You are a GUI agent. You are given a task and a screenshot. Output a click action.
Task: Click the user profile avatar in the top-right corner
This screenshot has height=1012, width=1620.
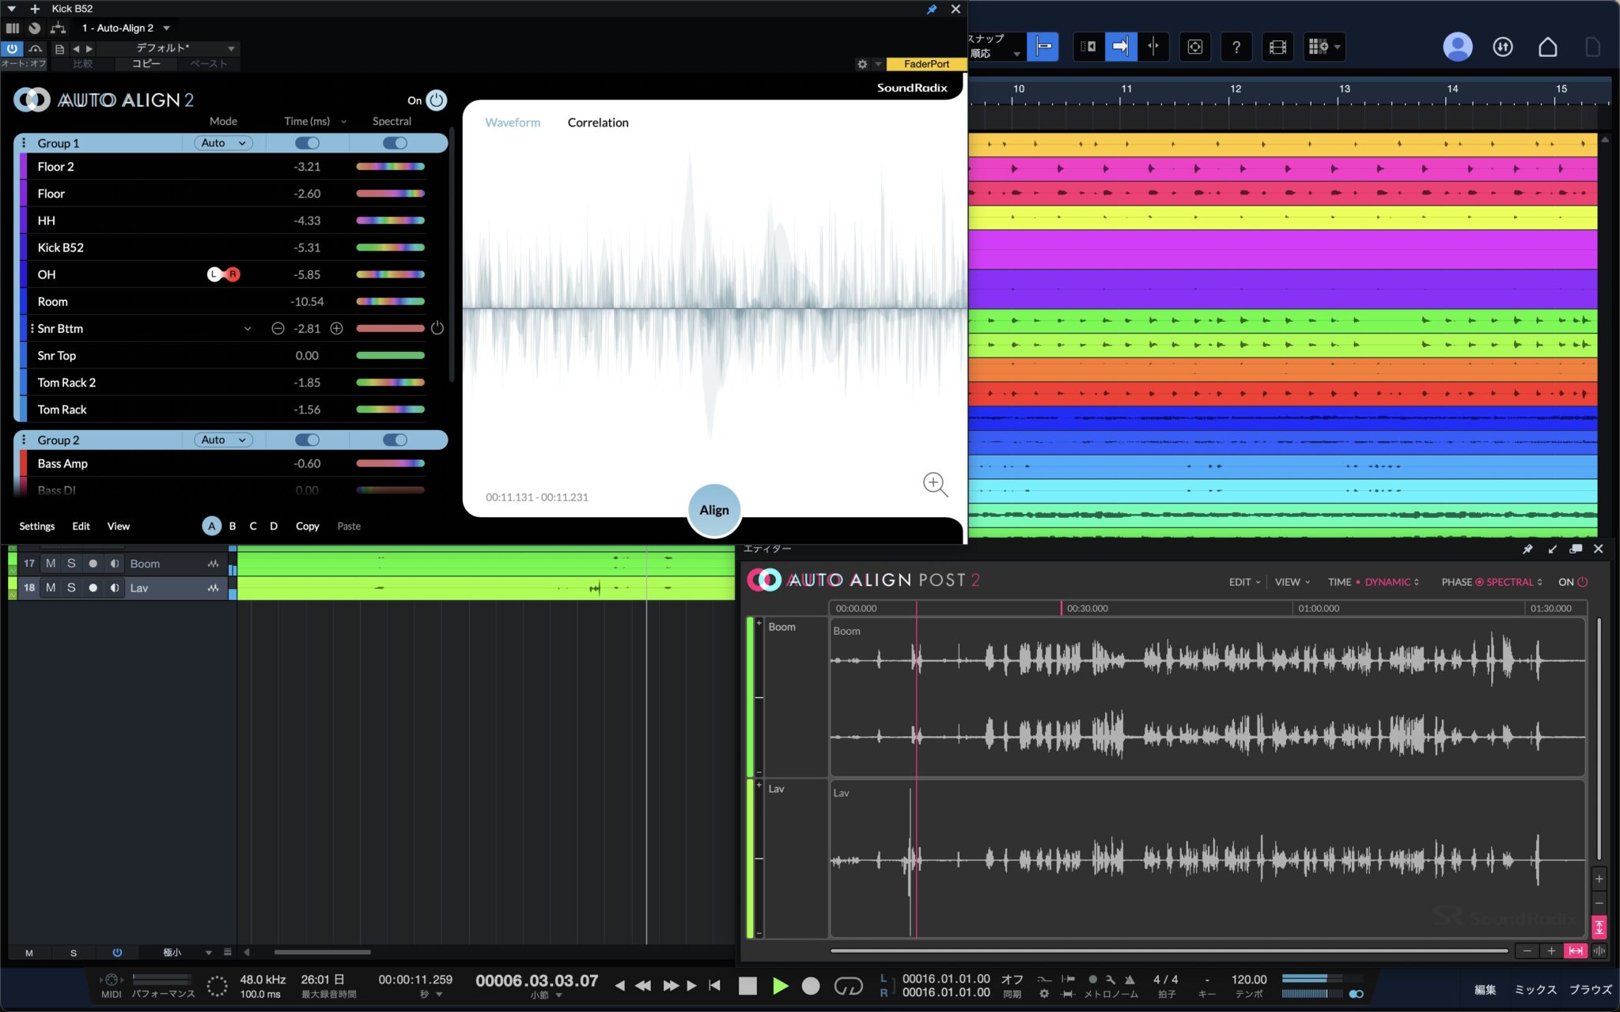1458,47
